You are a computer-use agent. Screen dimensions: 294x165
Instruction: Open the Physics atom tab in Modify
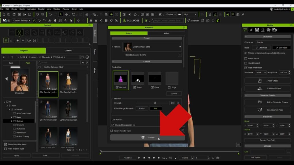(x=268, y=30)
